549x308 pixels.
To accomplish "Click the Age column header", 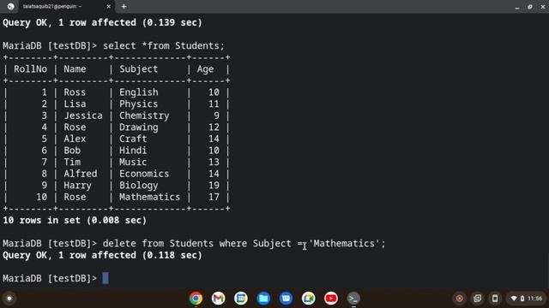I will pos(205,69).
